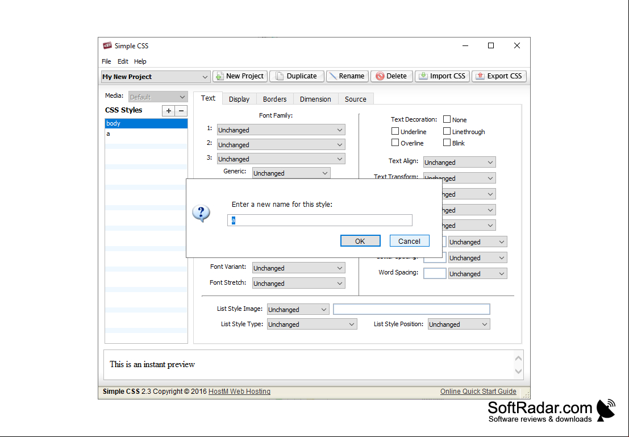629x437 pixels.
Task: Click the Delete project button
Action: click(391, 76)
